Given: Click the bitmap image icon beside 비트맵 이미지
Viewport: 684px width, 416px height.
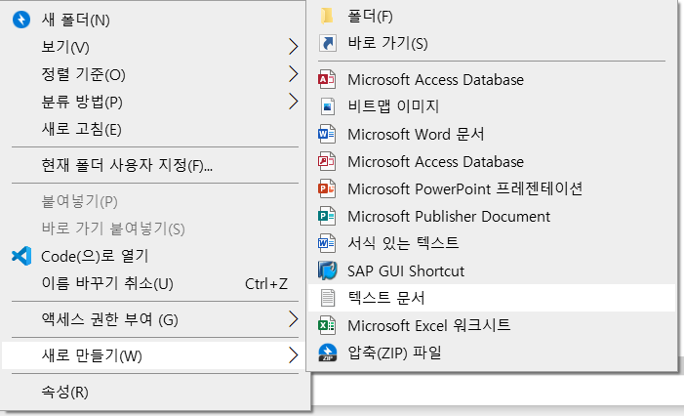Looking at the screenshot, I should pos(328,106).
